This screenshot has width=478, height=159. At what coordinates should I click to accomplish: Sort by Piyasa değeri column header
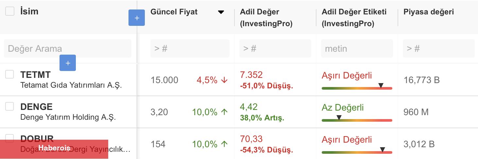pyautogui.click(x=429, y=12)
